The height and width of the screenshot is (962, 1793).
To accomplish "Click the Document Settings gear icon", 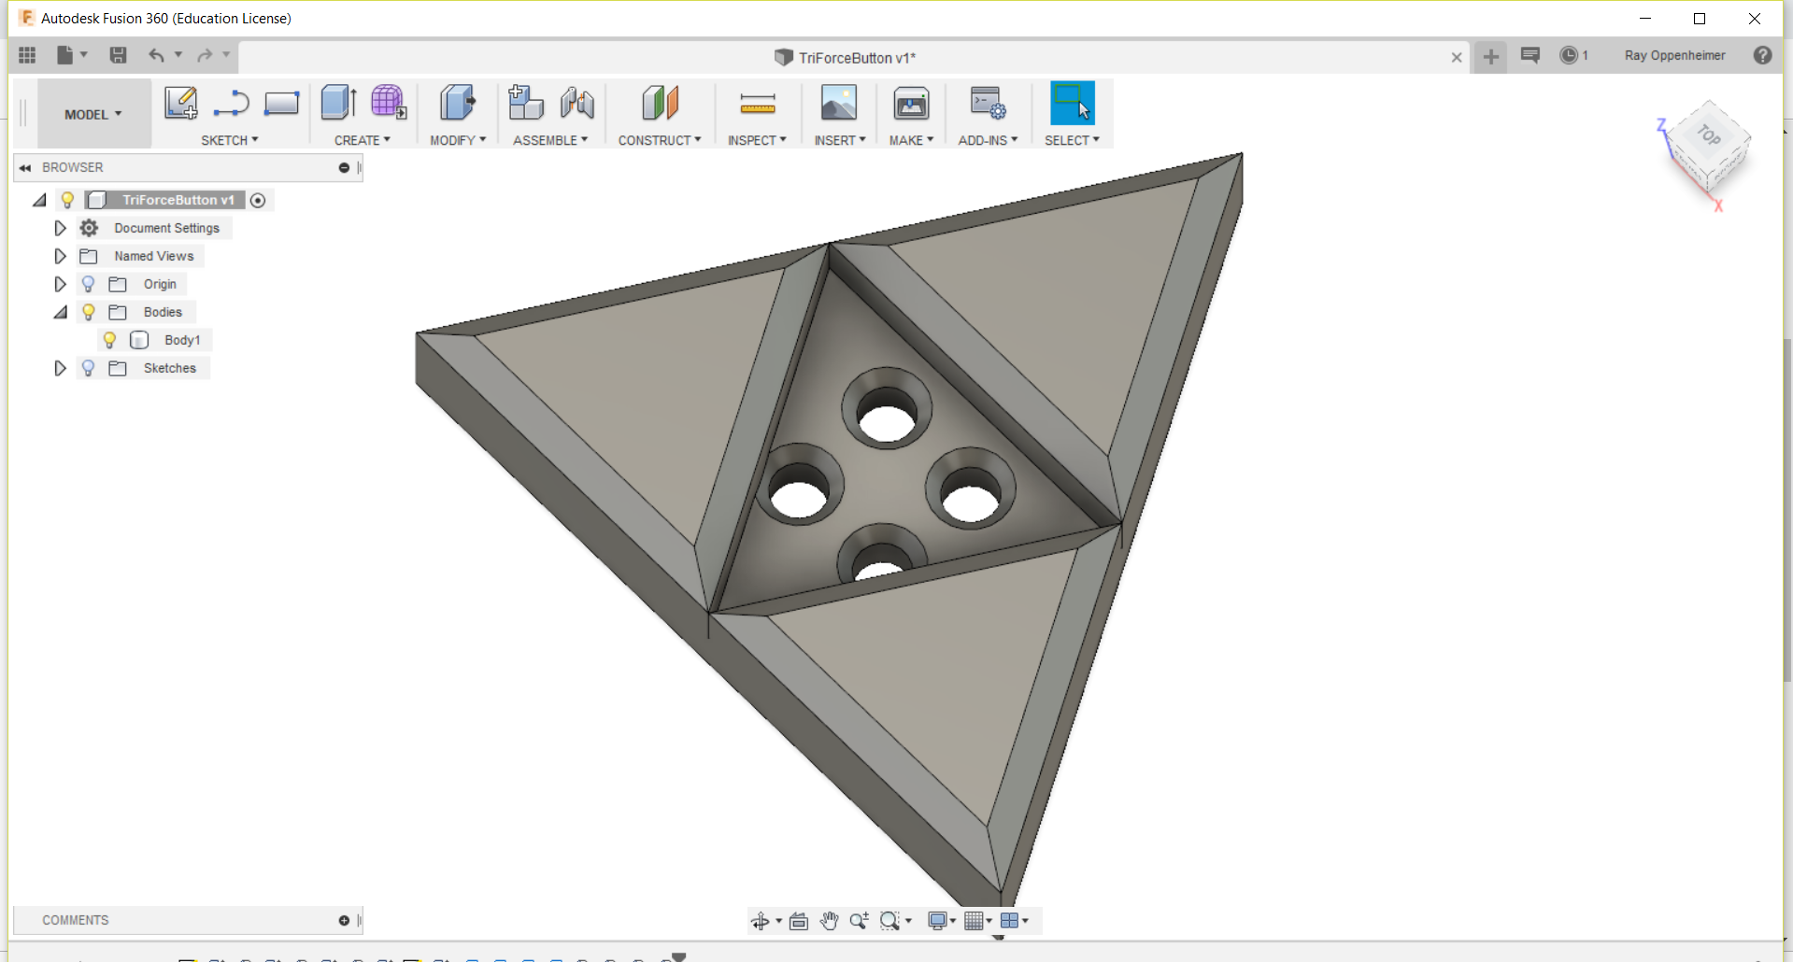I will click(89, 228).
